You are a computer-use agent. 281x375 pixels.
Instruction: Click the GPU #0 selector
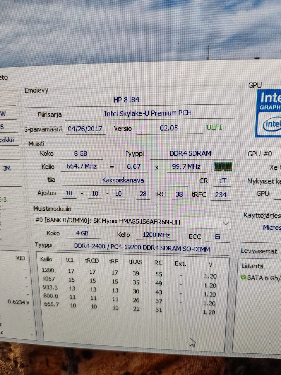(x=263, y=154)
